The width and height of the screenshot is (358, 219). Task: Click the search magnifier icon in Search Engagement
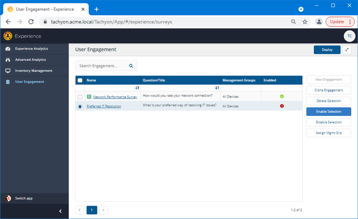[x=131, y=66]
